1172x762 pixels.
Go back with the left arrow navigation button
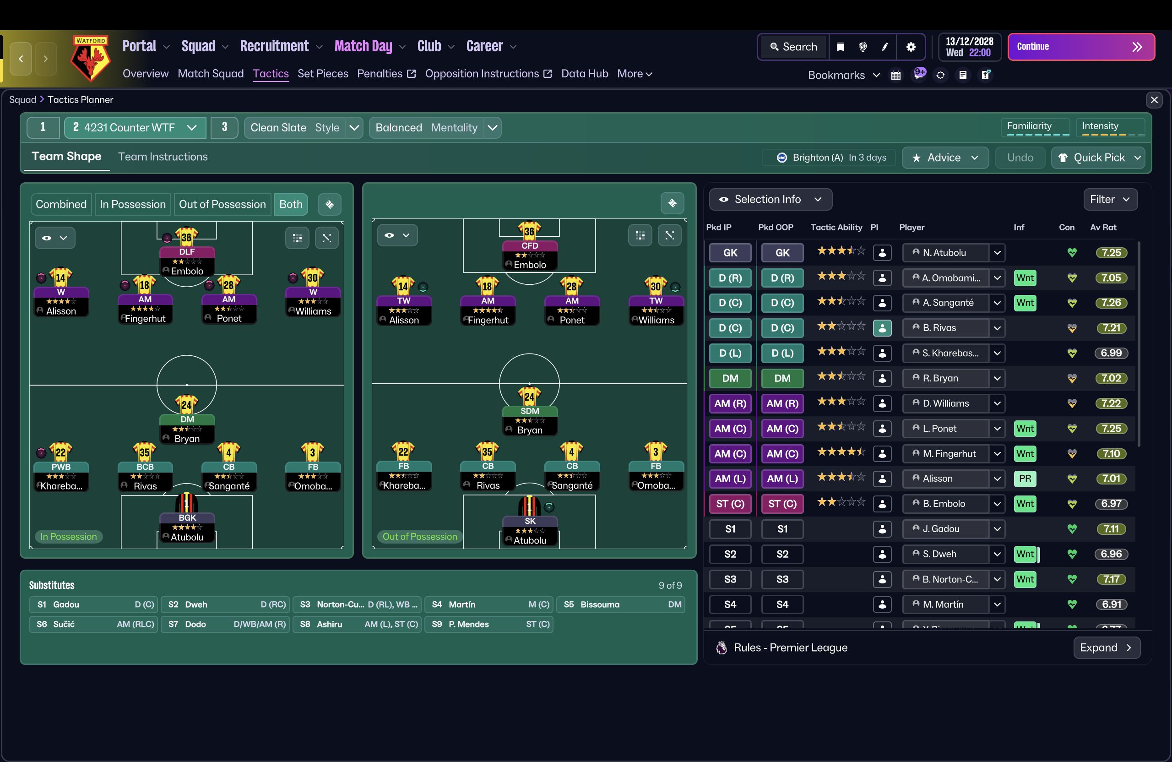(x=21, y=59)
